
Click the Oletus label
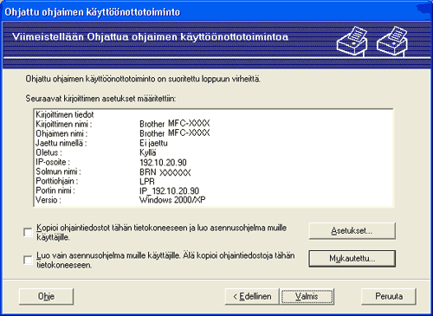tap(48, 152)
